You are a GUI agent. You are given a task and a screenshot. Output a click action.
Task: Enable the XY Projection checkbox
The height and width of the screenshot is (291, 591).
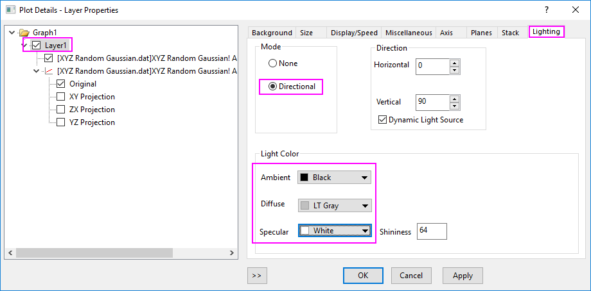(x=60, y=97)
